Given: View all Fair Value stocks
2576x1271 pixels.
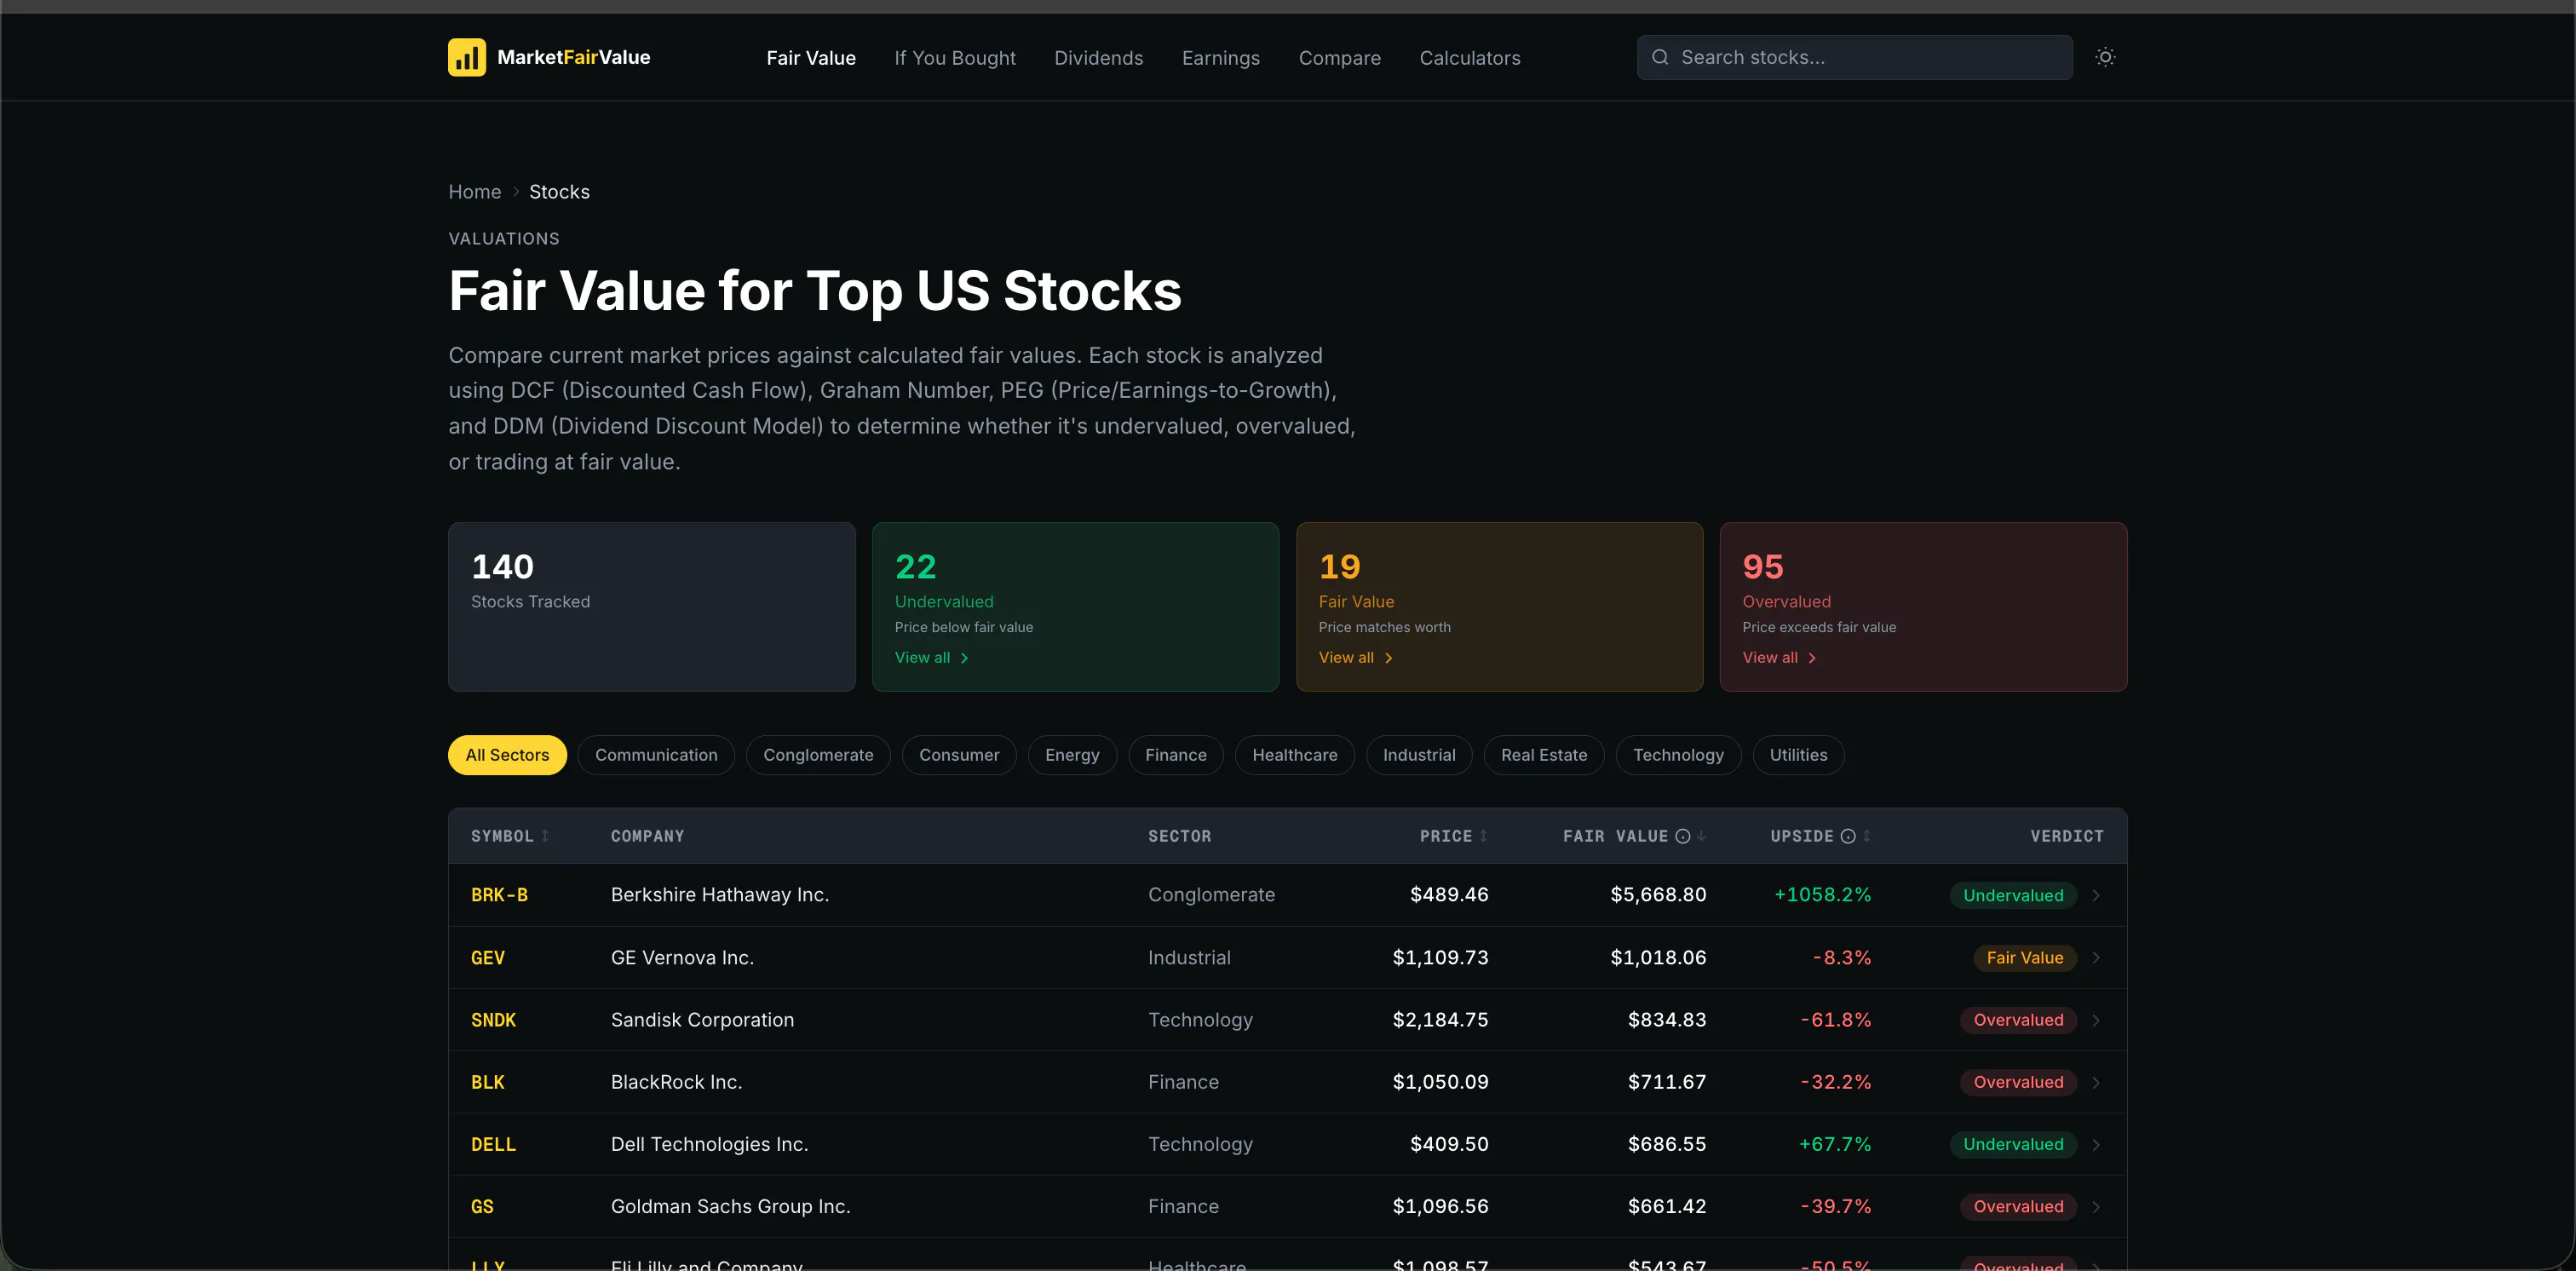Looking at the screenshot, I should coord(1356,657).
